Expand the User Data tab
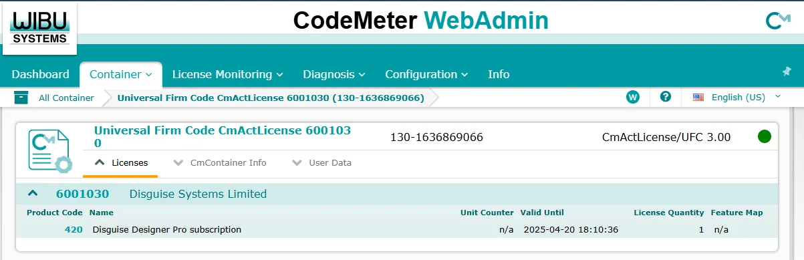This screenshot has height=260, width=804. [x=321, y=163]
